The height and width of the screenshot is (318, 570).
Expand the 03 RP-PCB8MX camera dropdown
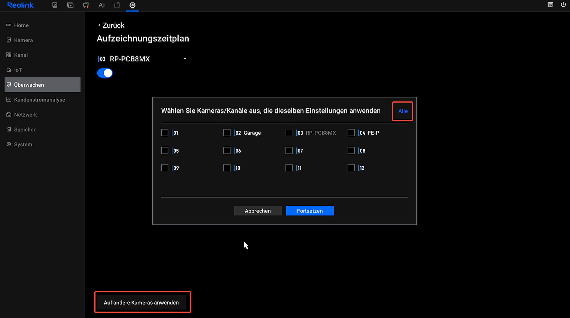pyautogui.click(x=142, y=59)
